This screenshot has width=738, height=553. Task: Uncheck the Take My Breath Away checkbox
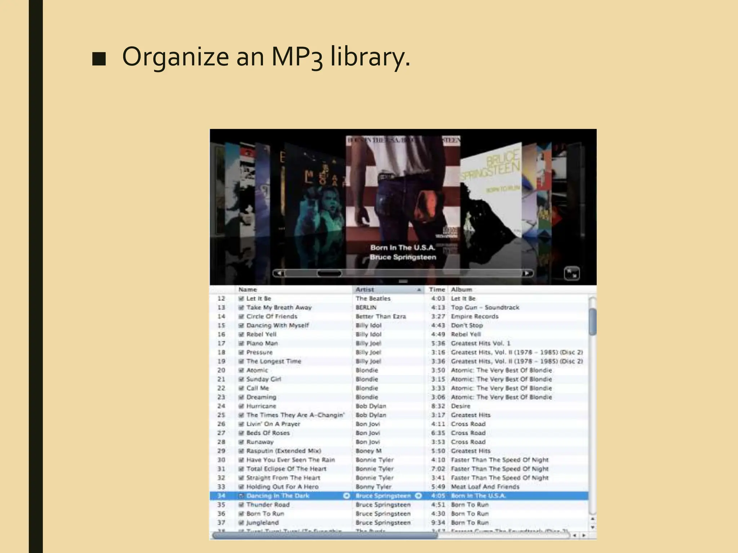click(241, 307)
